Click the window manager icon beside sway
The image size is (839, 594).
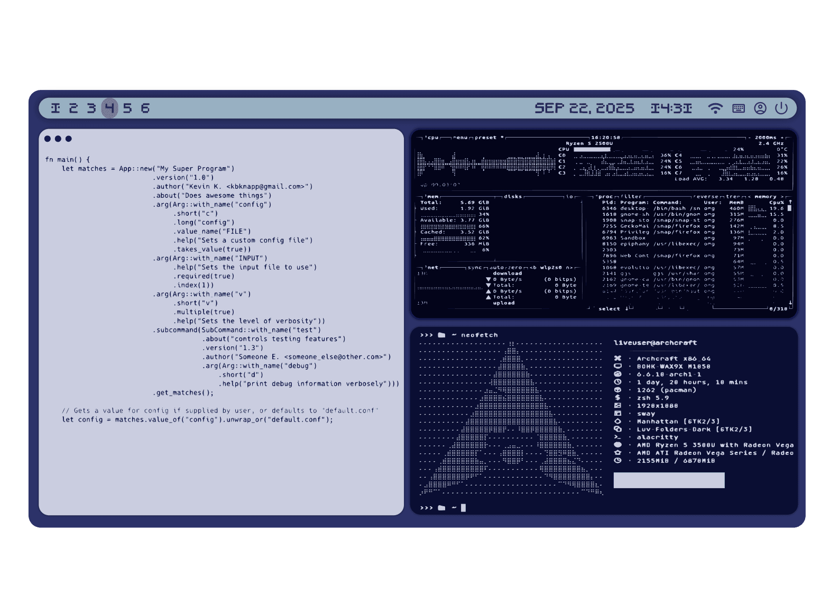(x=617, y=413)
